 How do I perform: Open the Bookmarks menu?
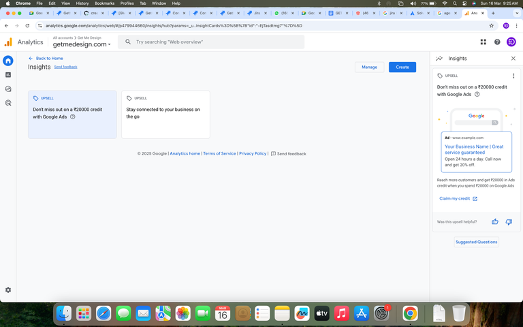coord(104,3)
